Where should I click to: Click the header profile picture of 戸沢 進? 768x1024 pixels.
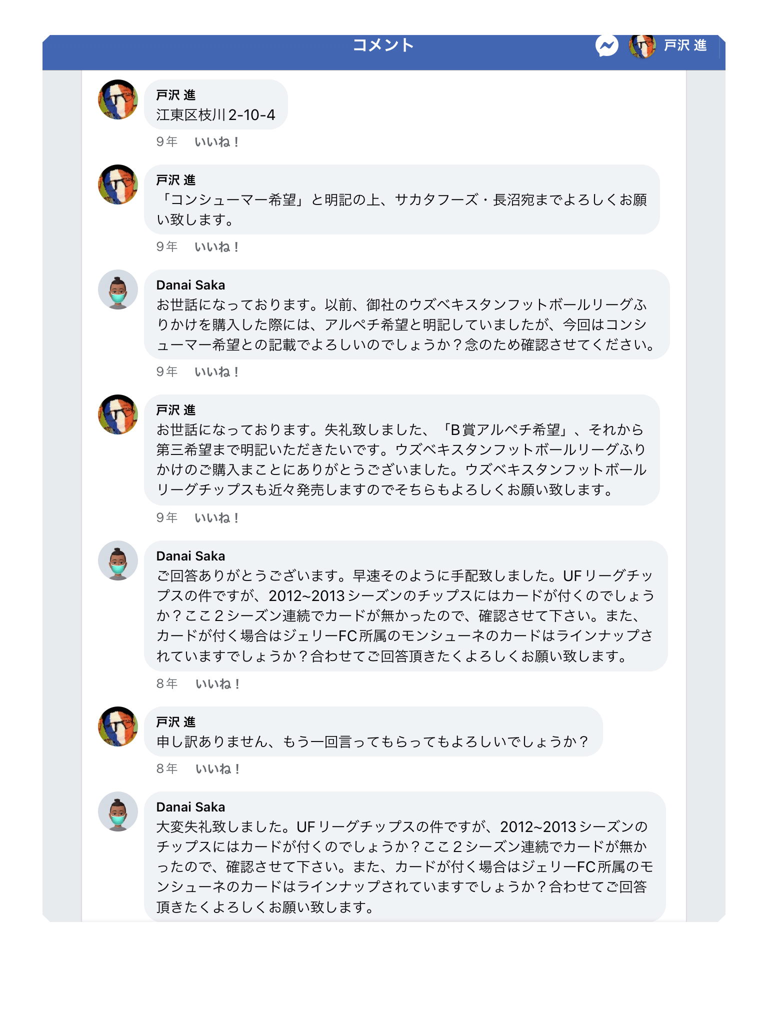[642, 46]
